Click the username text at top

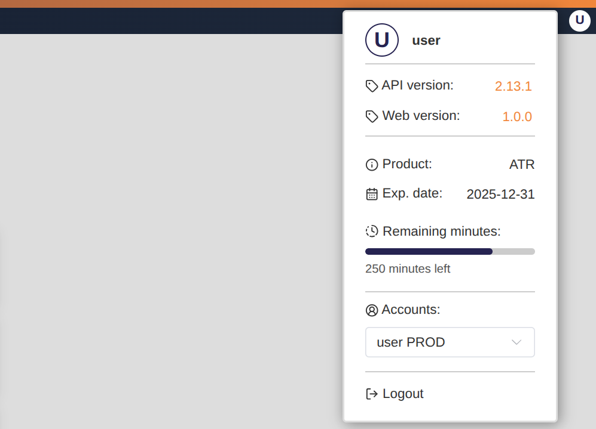coord(426,41)
